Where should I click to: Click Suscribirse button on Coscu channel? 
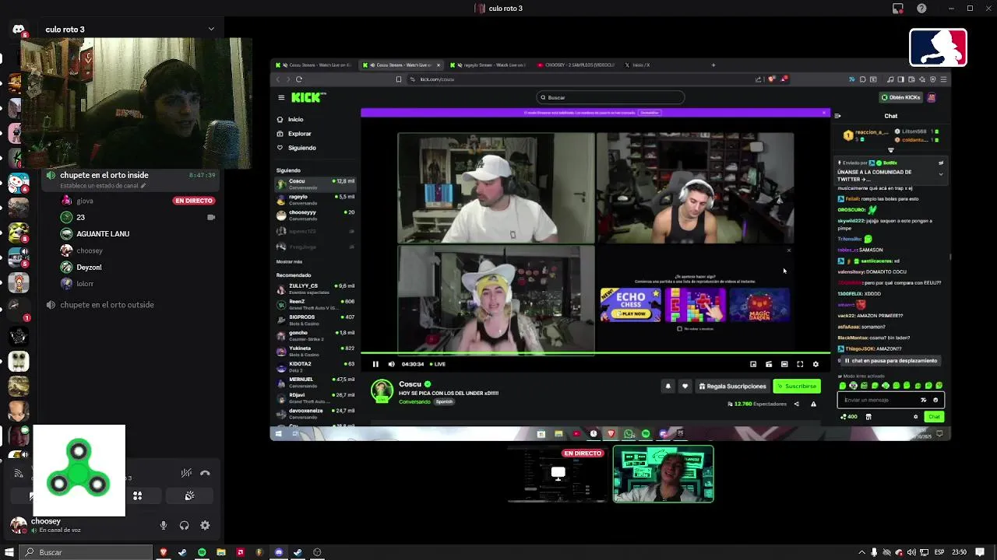pyautogui.click(x=797, y=386)
